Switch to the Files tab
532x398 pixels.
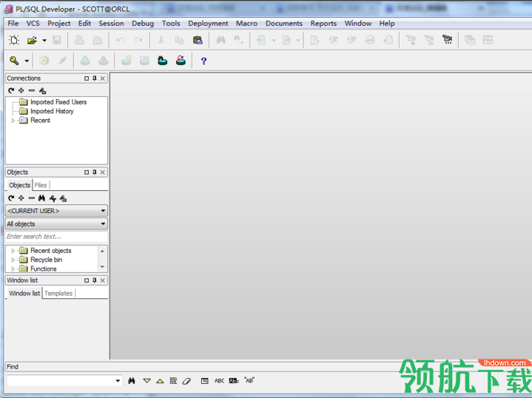point(41,185)
